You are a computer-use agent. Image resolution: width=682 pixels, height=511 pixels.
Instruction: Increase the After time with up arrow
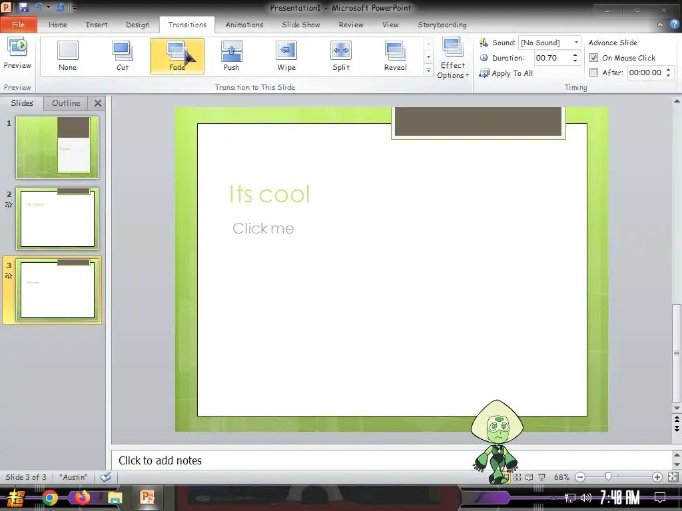click(668, 69)
